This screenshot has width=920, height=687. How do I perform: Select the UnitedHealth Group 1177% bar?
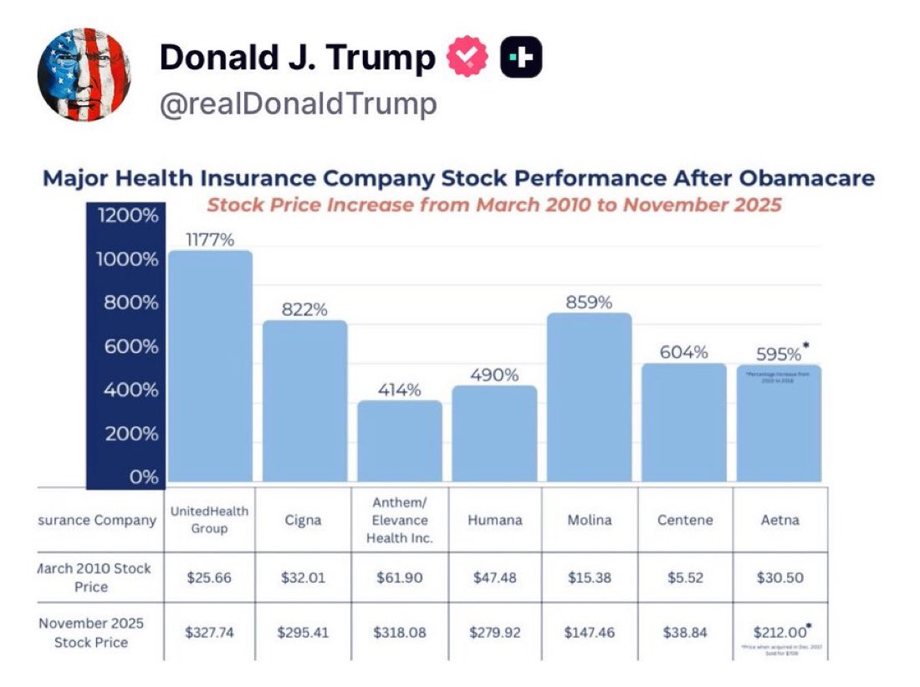tap(210, 368)
